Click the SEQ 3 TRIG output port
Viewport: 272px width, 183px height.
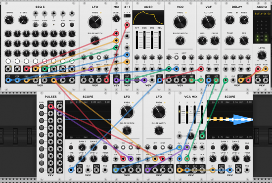pos(36,80)
